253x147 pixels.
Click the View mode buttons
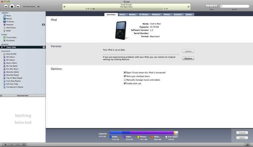(212, 6)
